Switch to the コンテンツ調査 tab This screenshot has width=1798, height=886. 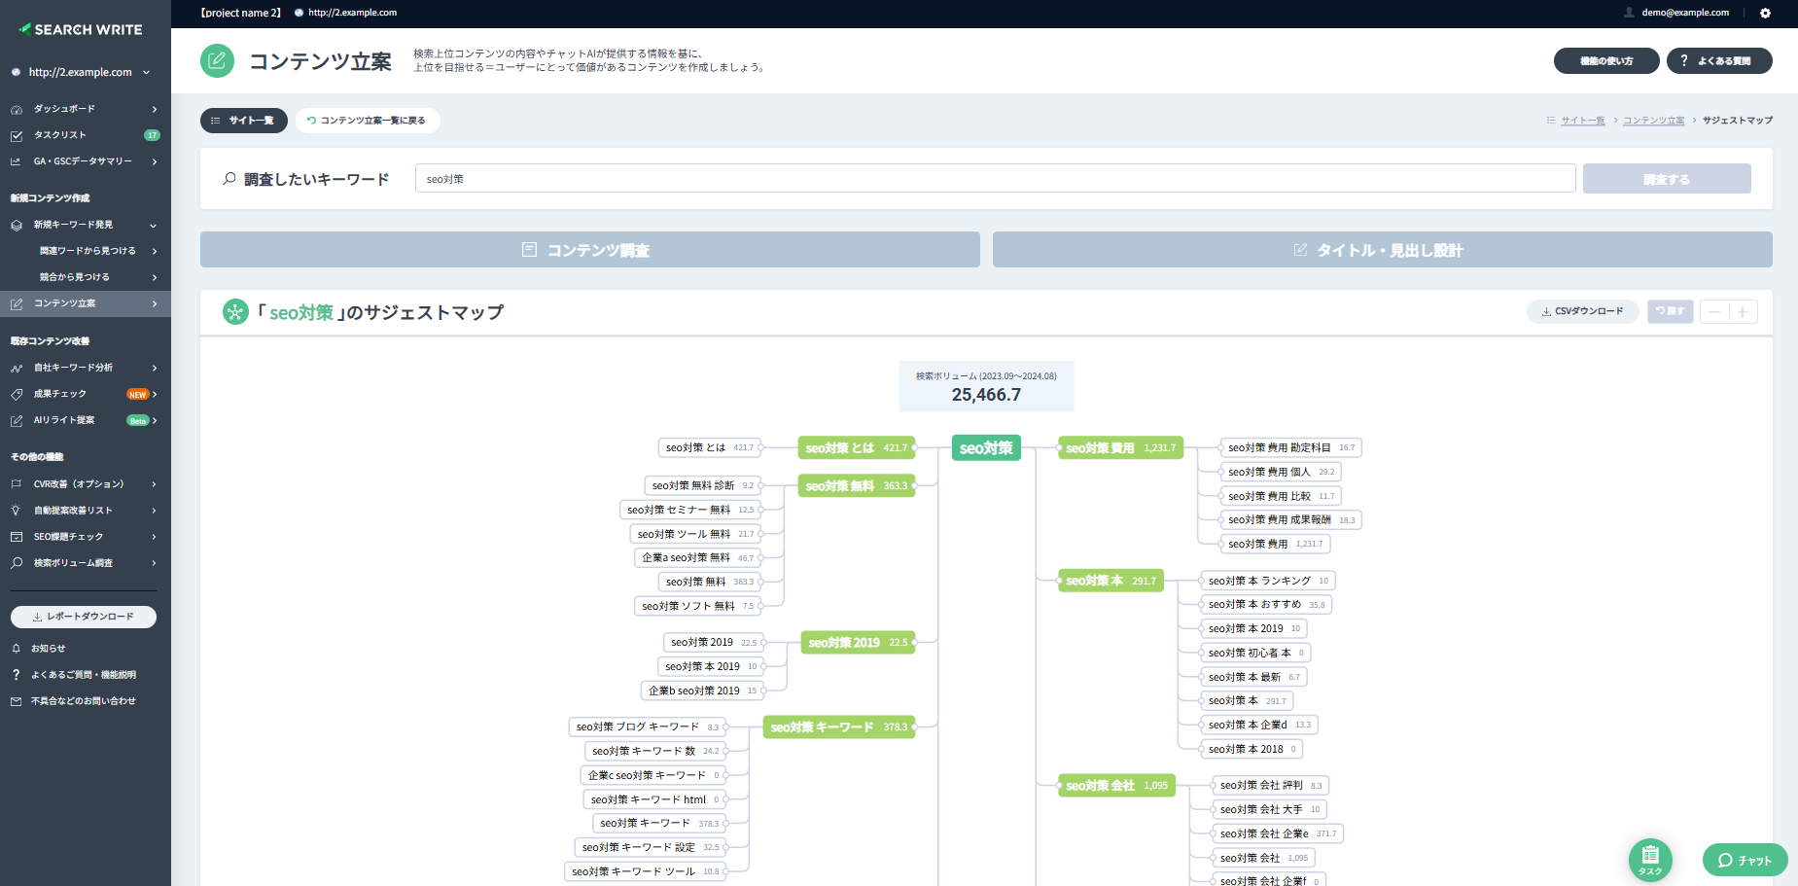[590, 249]
